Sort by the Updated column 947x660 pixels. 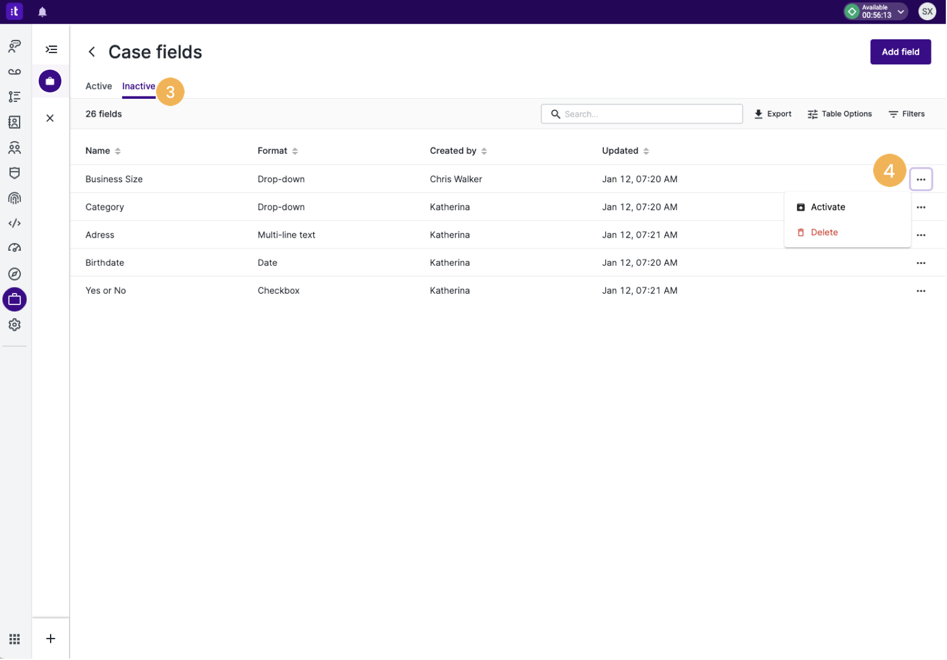click(625, 151)
